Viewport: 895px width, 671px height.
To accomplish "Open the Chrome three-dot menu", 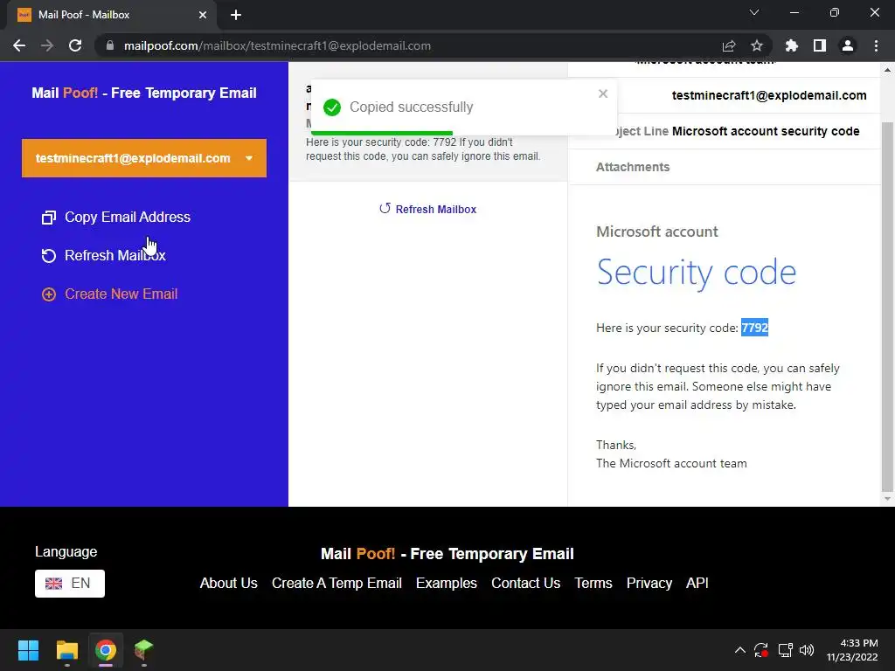I will coord(876,45).
